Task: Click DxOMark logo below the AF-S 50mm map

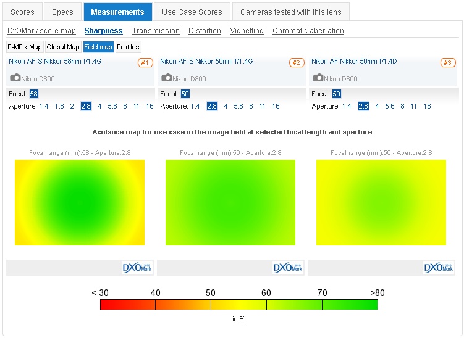Action: 288,268
